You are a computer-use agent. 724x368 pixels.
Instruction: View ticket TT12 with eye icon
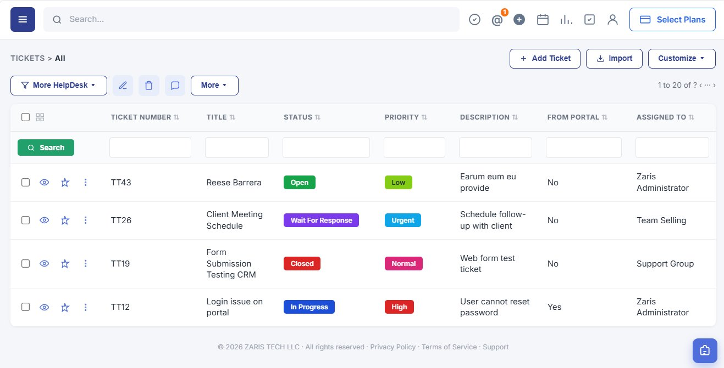(x=45, y=307)
